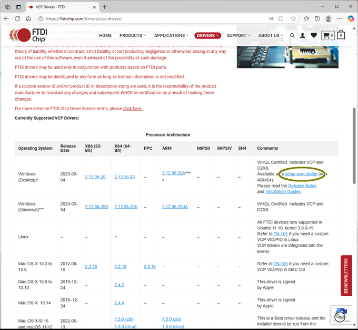Open the tab actions menu icon
Viewport: 358px width, 330px height.
pos(19,7)
